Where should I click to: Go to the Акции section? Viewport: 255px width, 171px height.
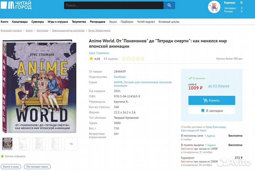tap(113, 22)
